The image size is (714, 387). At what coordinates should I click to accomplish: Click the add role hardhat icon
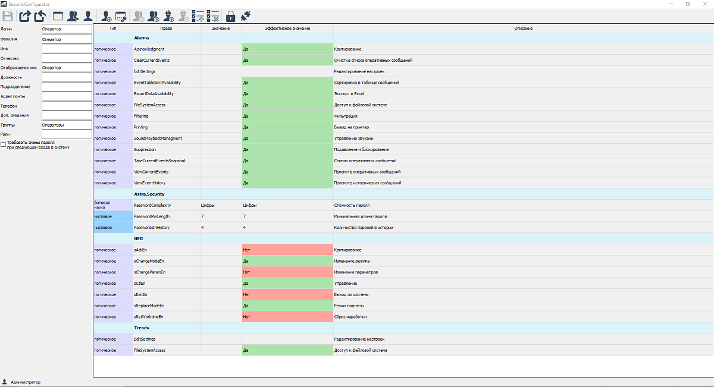tap(169, 16)
